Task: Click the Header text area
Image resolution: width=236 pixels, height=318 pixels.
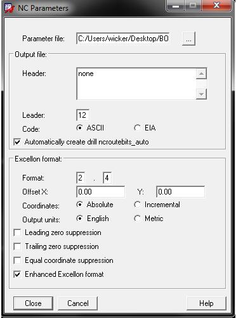Action: pos(136,84)
